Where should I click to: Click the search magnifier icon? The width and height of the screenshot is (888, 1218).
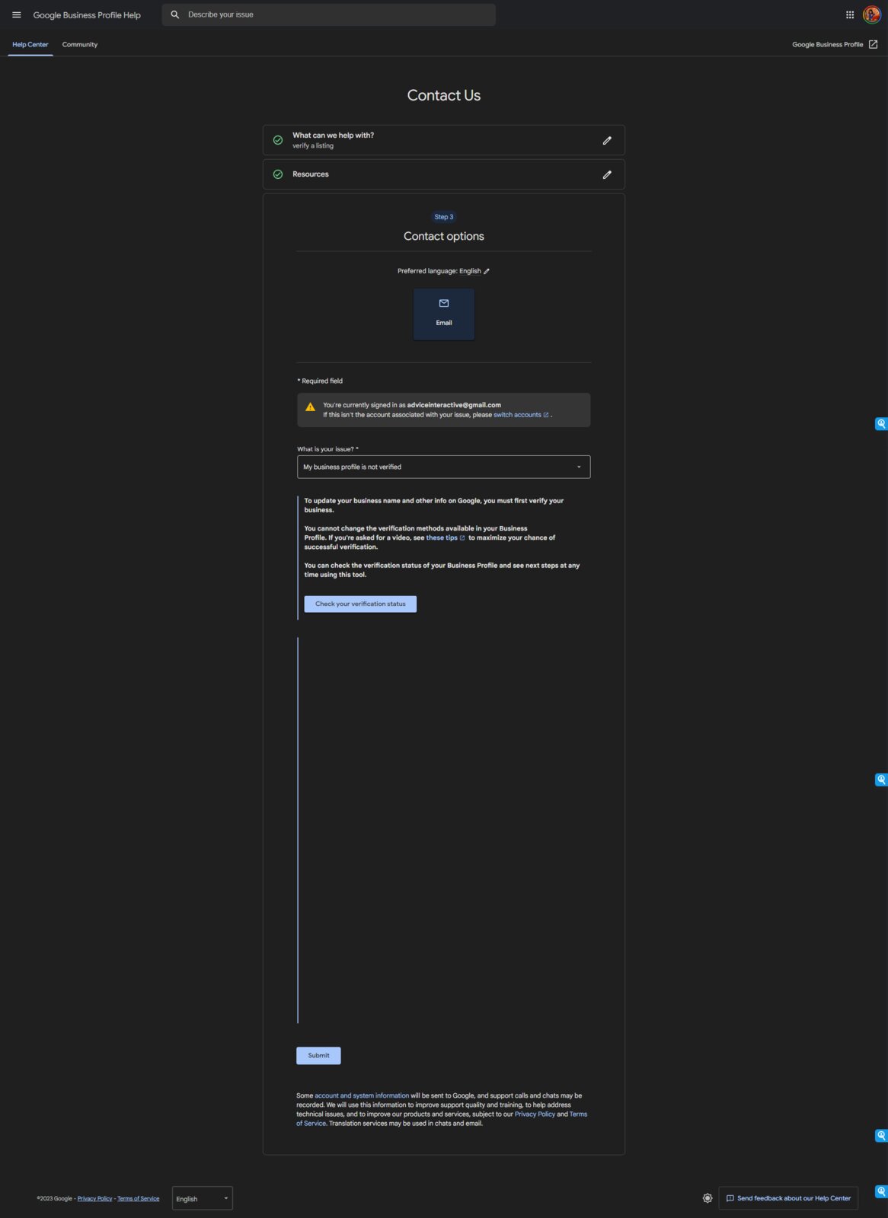tap(175, 14)
